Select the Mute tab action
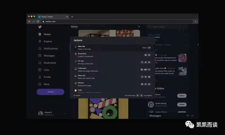225x135 pixels. coord(112,77)
